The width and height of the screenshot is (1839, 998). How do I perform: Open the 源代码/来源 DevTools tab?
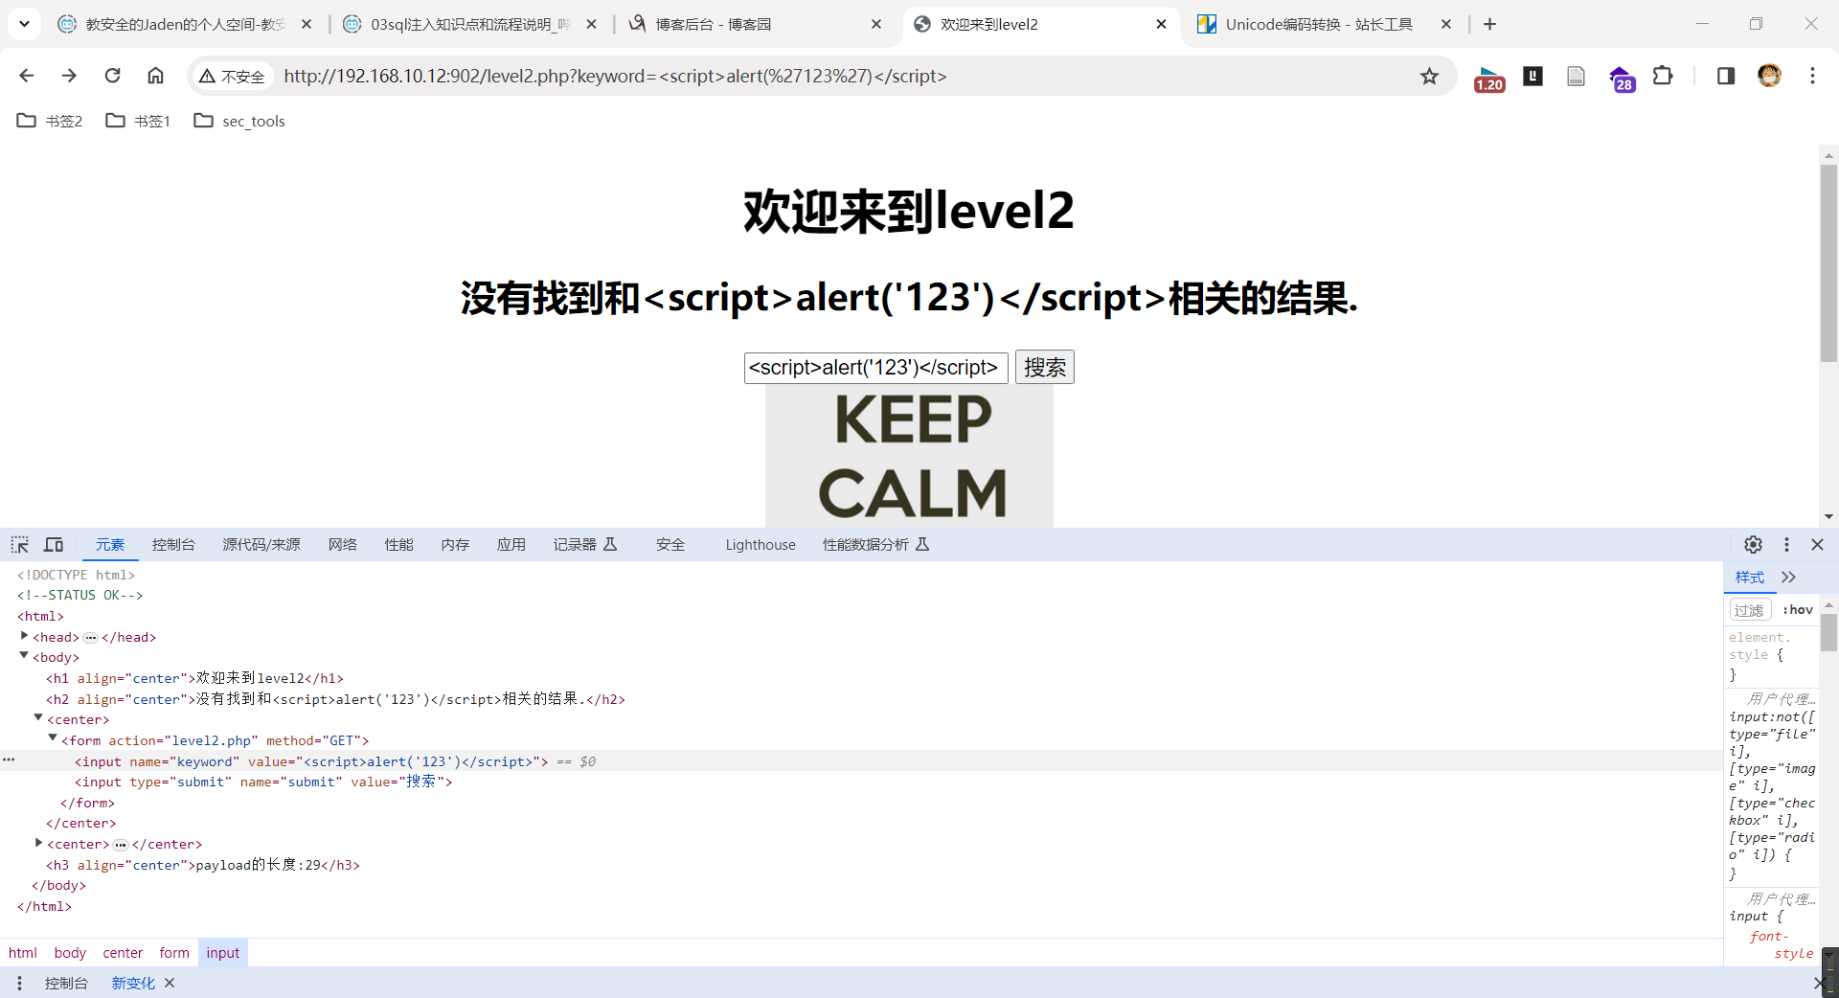click(x=261, y=544)
